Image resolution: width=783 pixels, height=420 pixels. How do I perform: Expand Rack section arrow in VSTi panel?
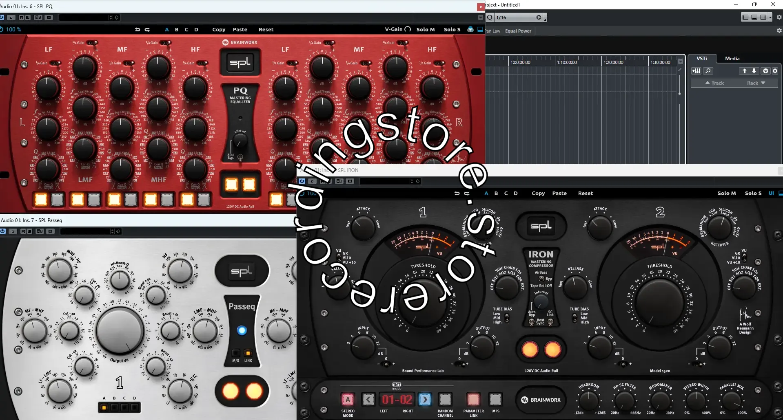coord(763,83)
